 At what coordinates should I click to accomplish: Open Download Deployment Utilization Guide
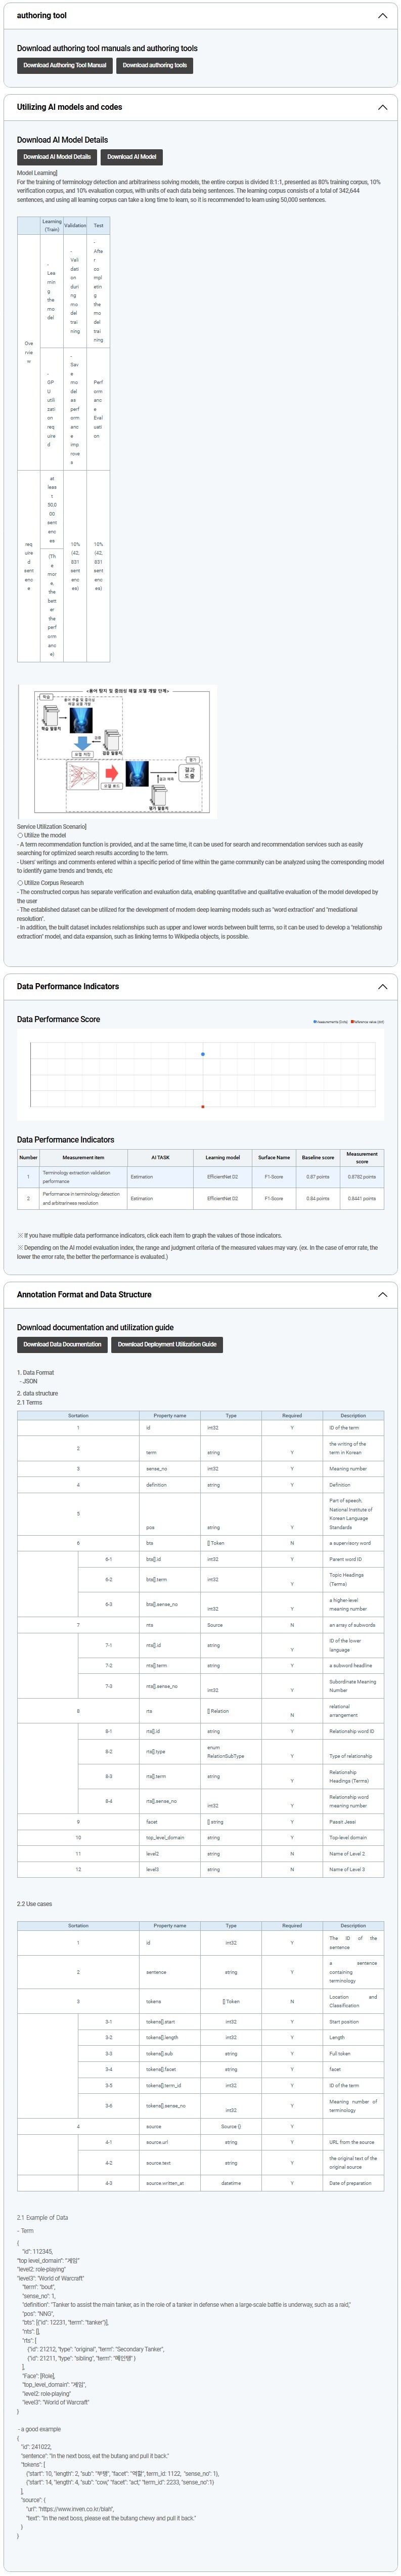coord(167,1344)
